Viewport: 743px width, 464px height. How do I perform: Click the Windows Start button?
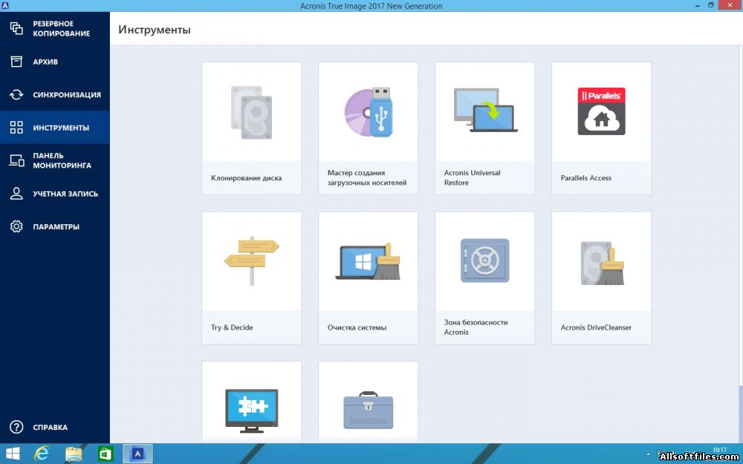coord(13,454)
